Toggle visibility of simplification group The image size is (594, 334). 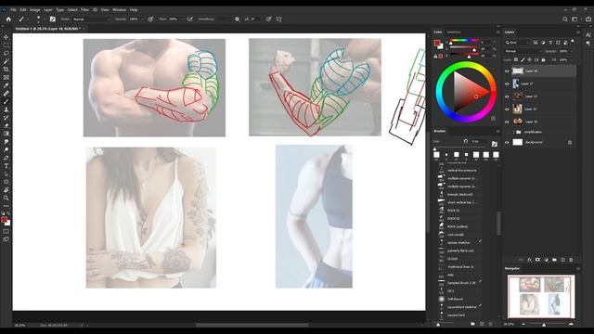(x=507, y=132)
